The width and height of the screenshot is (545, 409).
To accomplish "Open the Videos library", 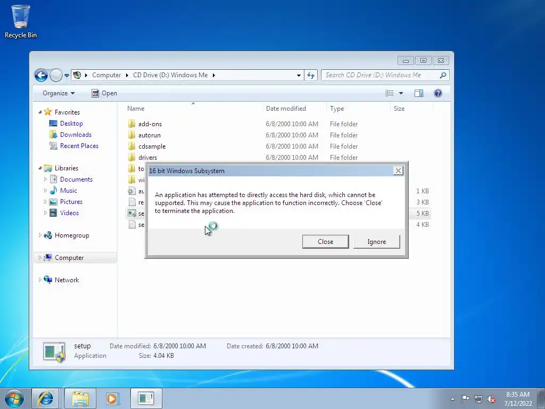I will coord(69,213).
